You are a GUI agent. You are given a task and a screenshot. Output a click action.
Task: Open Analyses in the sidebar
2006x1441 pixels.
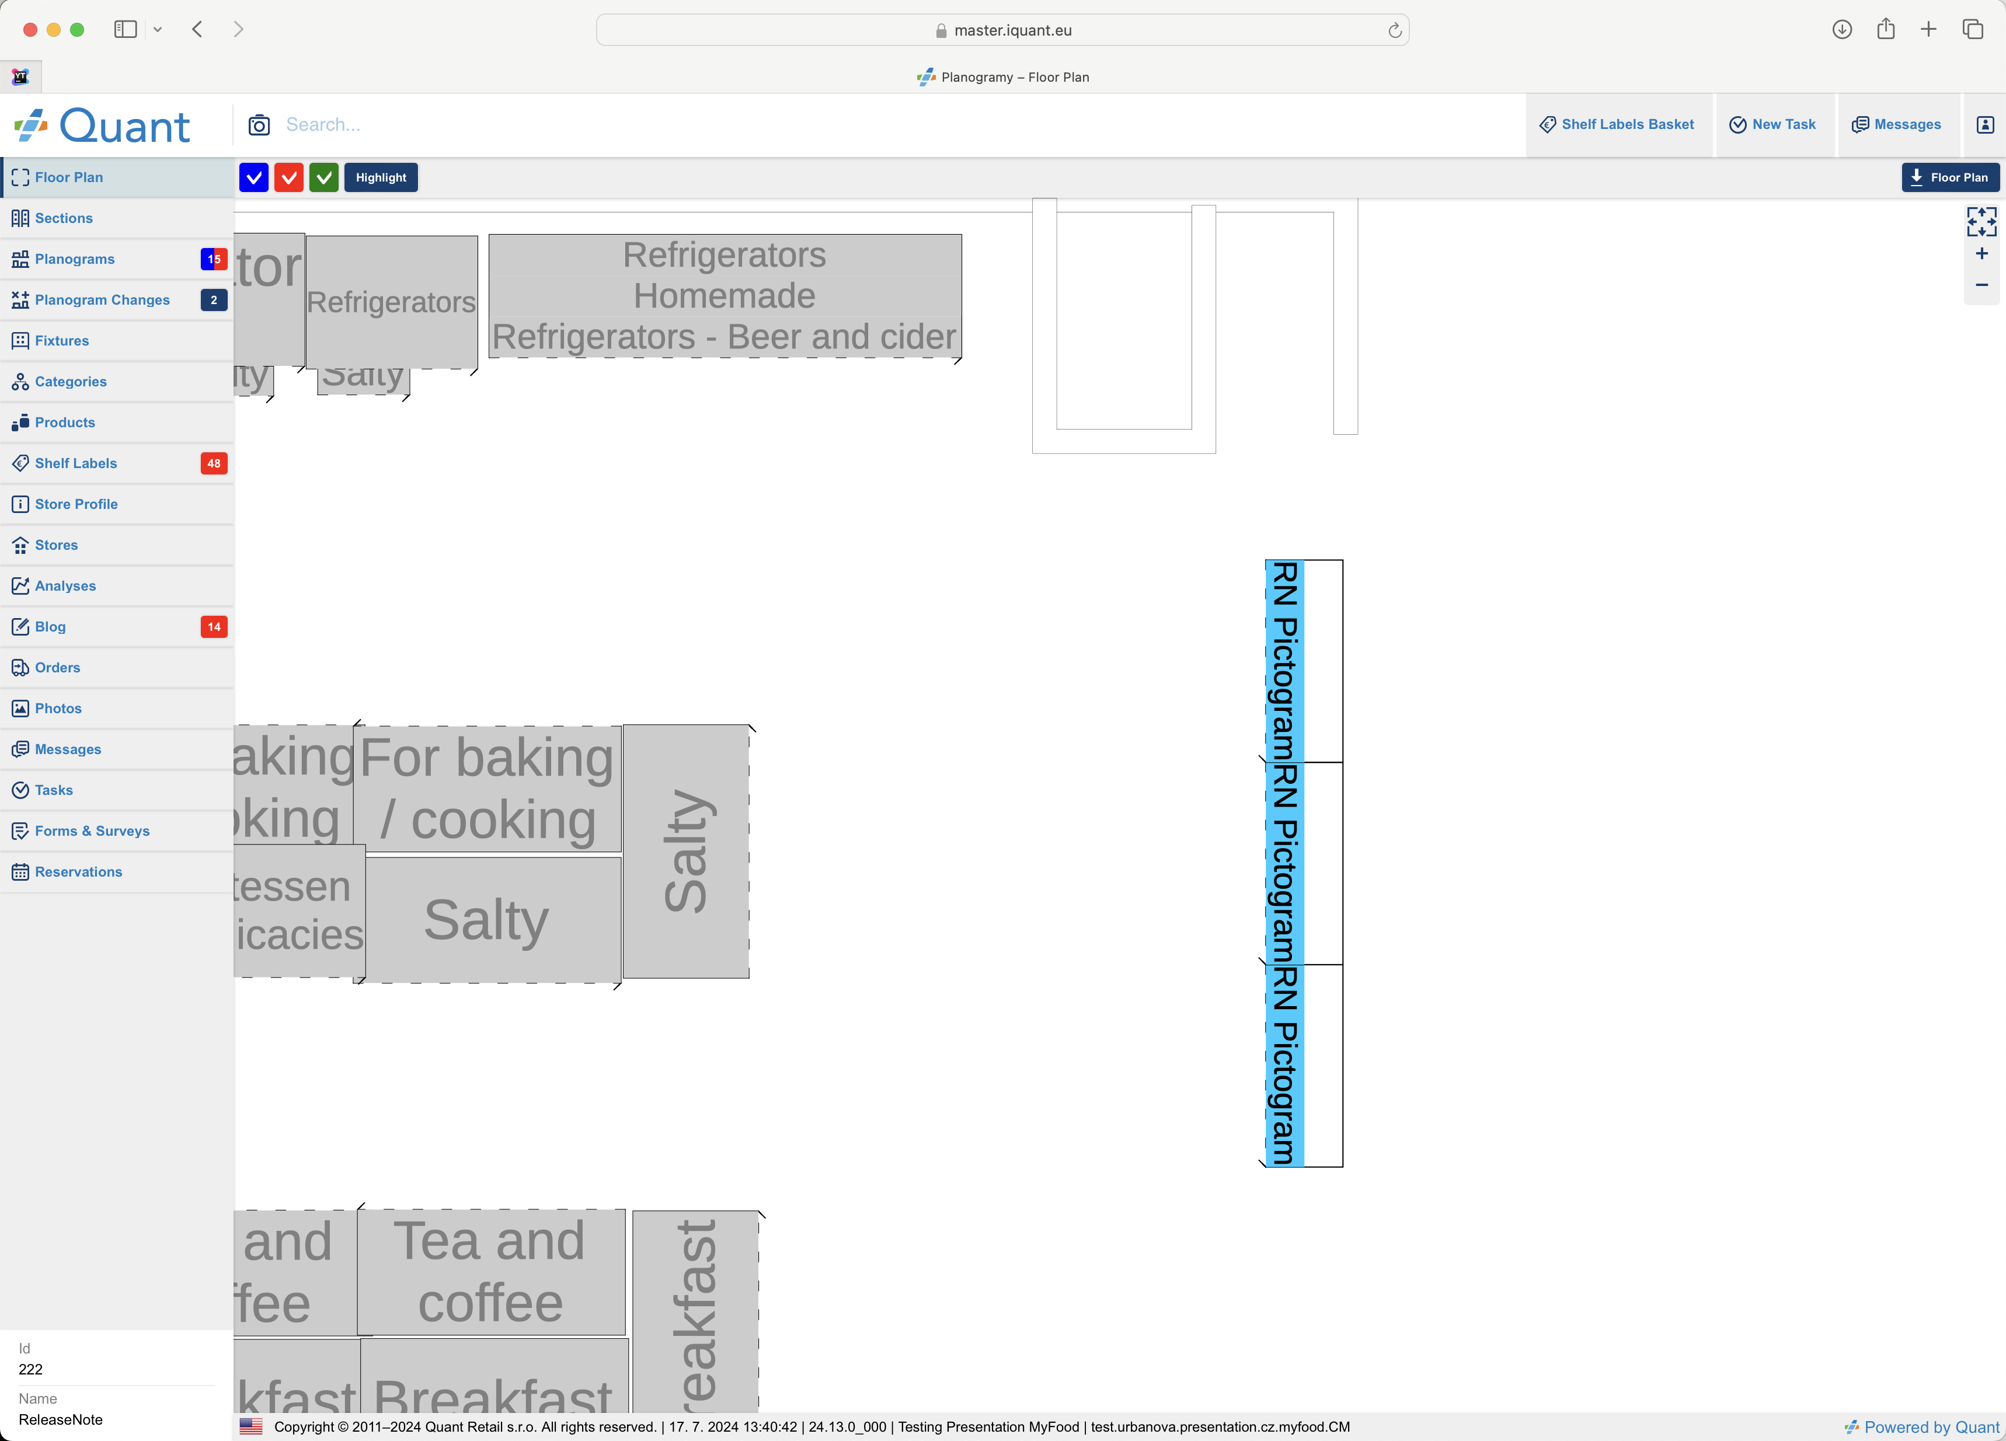117,586
